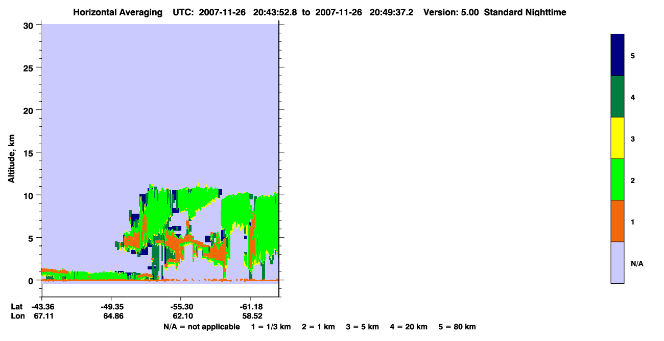Image resolution: width=664 pixels, height=341 pixels.
Task: Click the y-axis tick label 20
Action: click(x=30, y=110)
